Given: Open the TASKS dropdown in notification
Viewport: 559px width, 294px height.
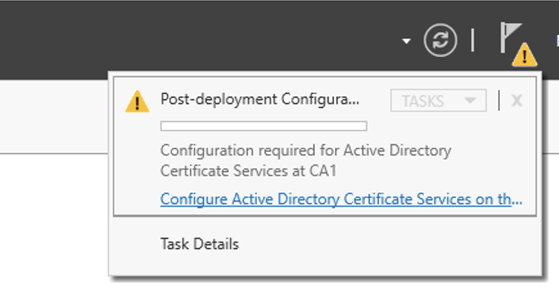Looking at the screenshot, I should pyautogui.click(x=438, y=101).
